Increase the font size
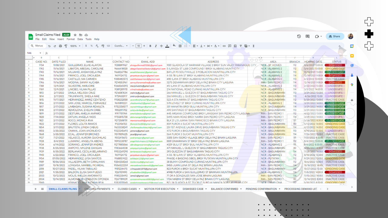The width and height of the screenshot is (388, 218). coord(144,46)
